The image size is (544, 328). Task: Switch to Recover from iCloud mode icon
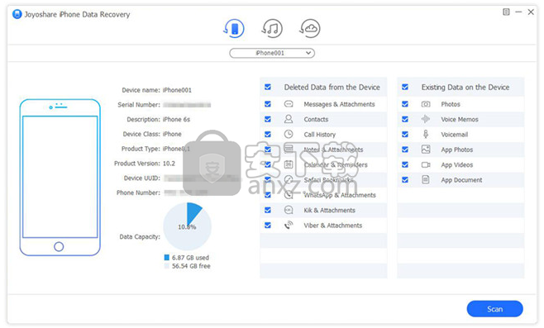click(x=310, y=28)
